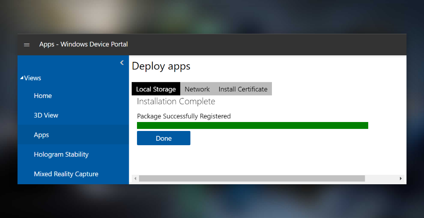
Task: Click the horizontal scrollbar left arrow
Action: click(x=135, y=179)
